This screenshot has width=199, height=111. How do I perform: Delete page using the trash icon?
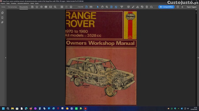tap(147, 7)
